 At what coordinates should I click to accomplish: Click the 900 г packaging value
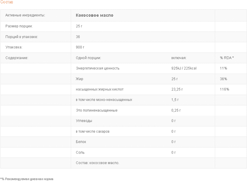click(80, 47)
